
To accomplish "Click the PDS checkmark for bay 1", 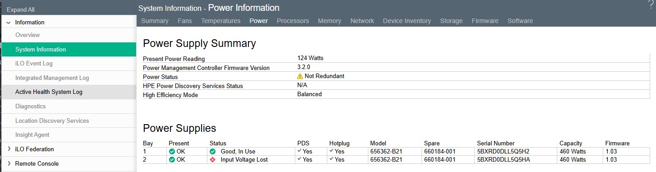I will pos(300,151).
